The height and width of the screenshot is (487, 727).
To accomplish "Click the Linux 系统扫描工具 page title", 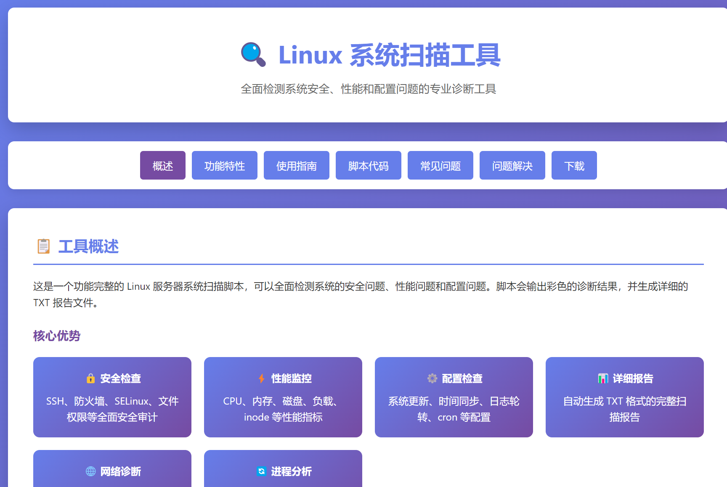I will coord(389,55).
